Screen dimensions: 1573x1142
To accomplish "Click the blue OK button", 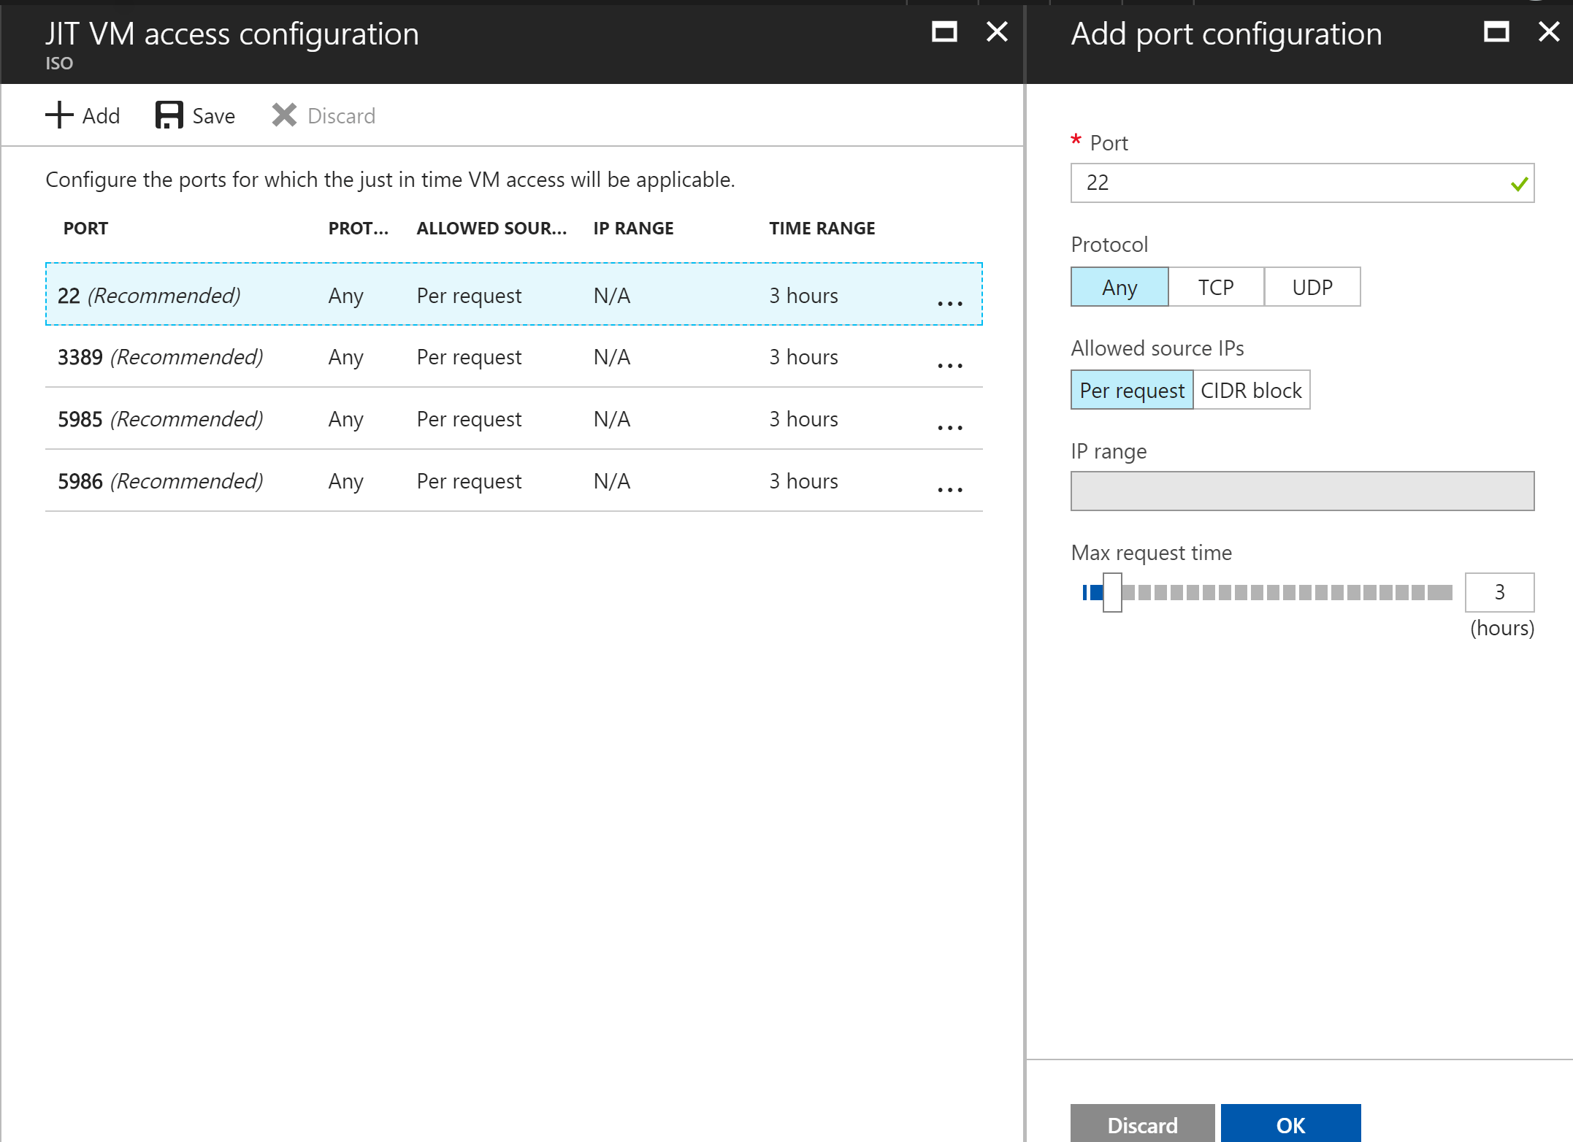I will tap(1290, 1124).
